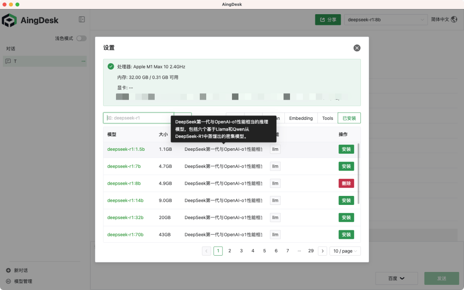Screen dimensions: 464x290
Task: Click the AingDesk logo icon
Action: pyautogui.click(x=9, y=20)
